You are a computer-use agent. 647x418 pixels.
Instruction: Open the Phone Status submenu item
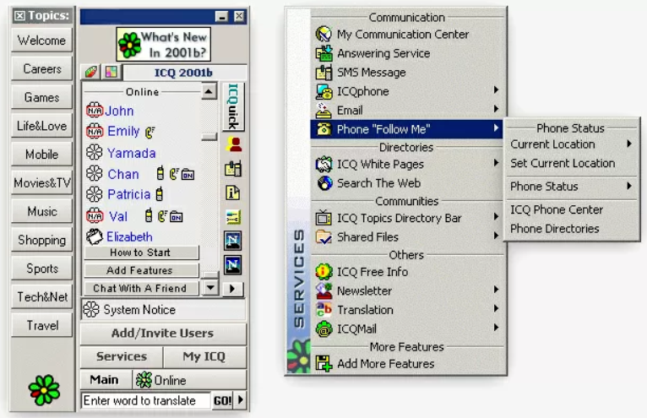pyautogui.click(x=571, y=187)
